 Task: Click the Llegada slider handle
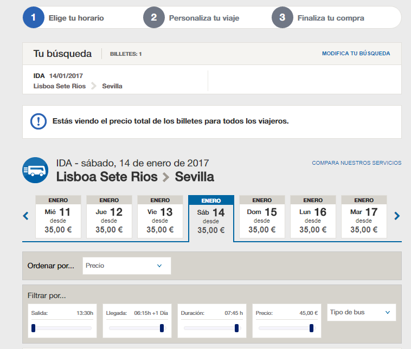pyautogui.click(x=162, y=328)
